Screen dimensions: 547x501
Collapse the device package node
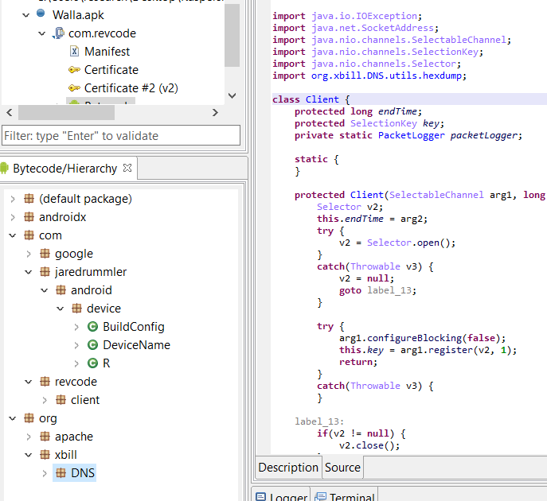pos(61,309)
